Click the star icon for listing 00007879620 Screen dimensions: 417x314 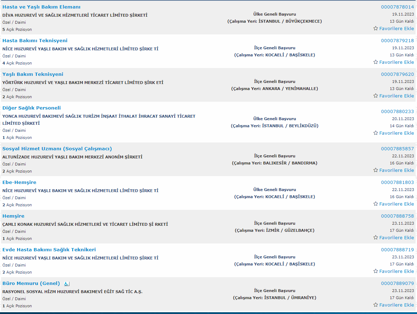tap(376, 96)
